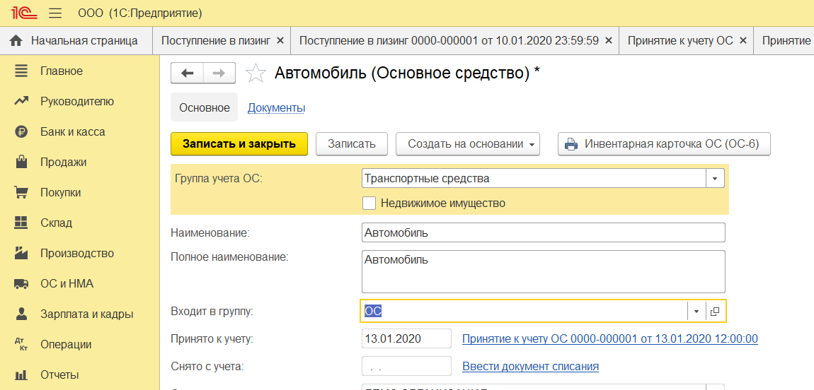Enable the Недвижимое имущество checkbox
Screen dimensions: 814x390
(369, 203)
